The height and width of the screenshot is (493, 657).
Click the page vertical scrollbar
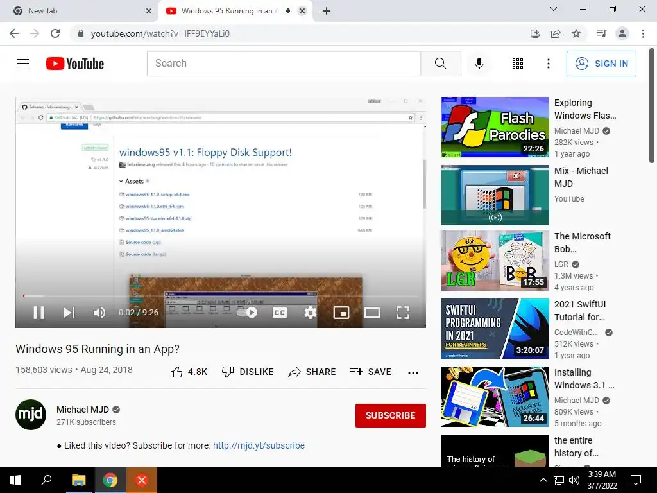[652, 105]
